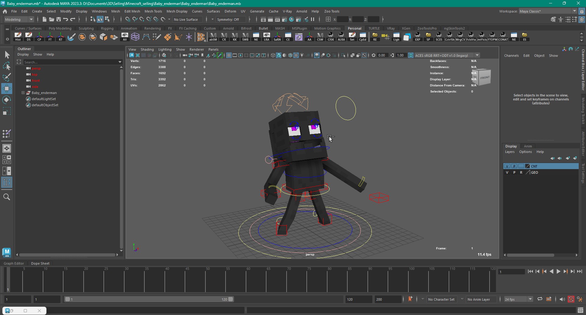Open the No Character Set dropdown
Viewport: 586px width, 315px height.
point(441,299)
